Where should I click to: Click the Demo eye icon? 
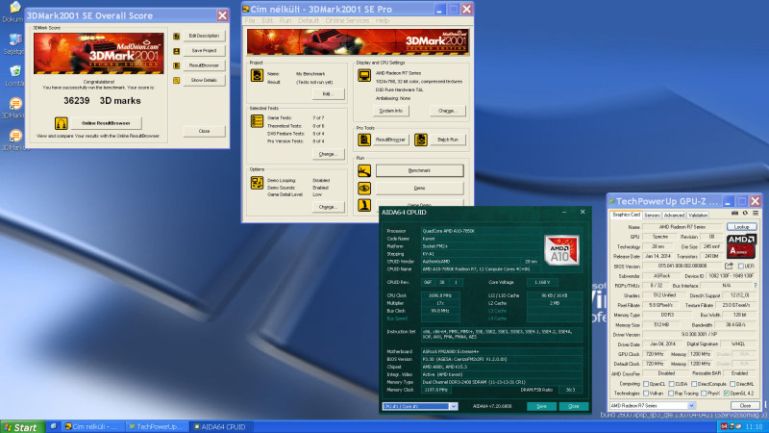(364, 188)
